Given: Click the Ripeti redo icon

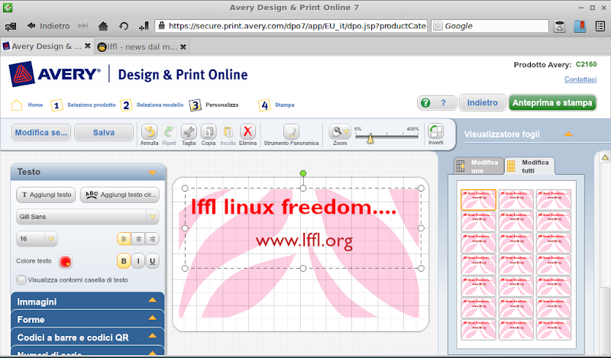Looking at the screenshot, I should click(169, 131).
